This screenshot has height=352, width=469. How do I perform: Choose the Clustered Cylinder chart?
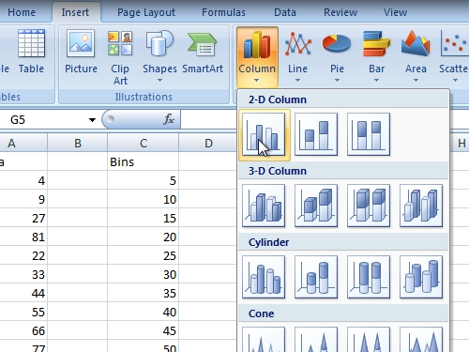point(264,277)
